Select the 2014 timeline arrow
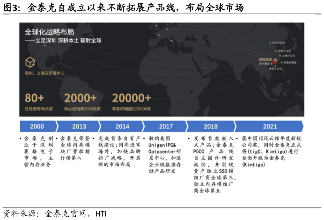The width and height of the screenshot is (324, 220). point(122,126)
